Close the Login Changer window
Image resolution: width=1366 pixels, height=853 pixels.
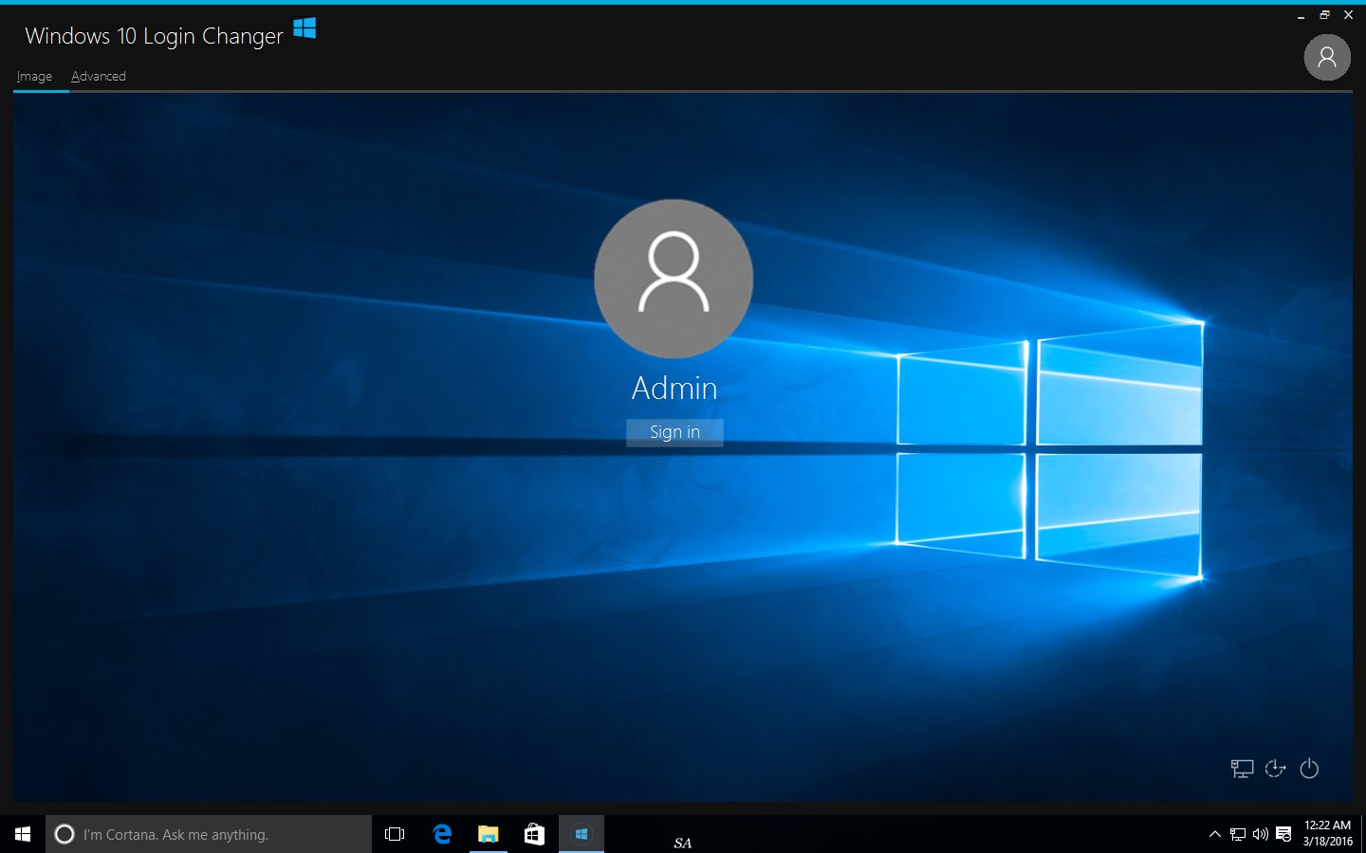click(x=1348, y=15)
